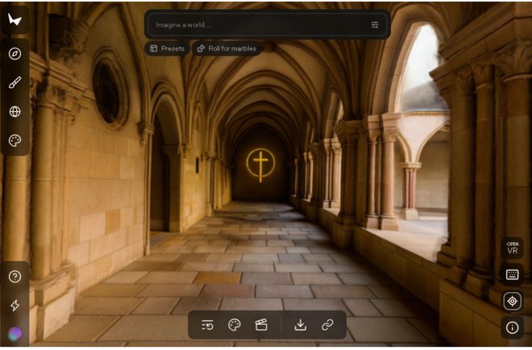Image resolution: width=532 pixels, height=350 pixels.
Task: Download the world using the download icon
Action: click(x=300, y=325)
